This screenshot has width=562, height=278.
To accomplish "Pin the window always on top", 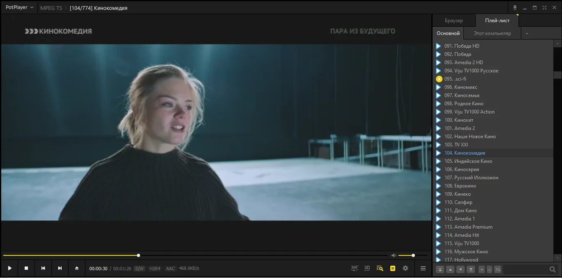I will pos(515,7).
